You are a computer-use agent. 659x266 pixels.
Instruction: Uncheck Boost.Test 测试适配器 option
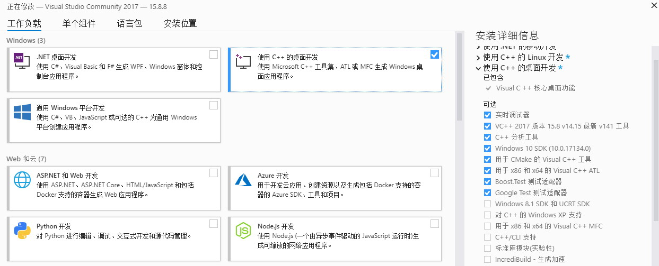(487, 181)
